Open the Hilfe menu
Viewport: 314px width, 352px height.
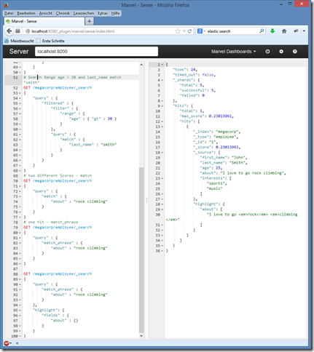pos(115,13)
